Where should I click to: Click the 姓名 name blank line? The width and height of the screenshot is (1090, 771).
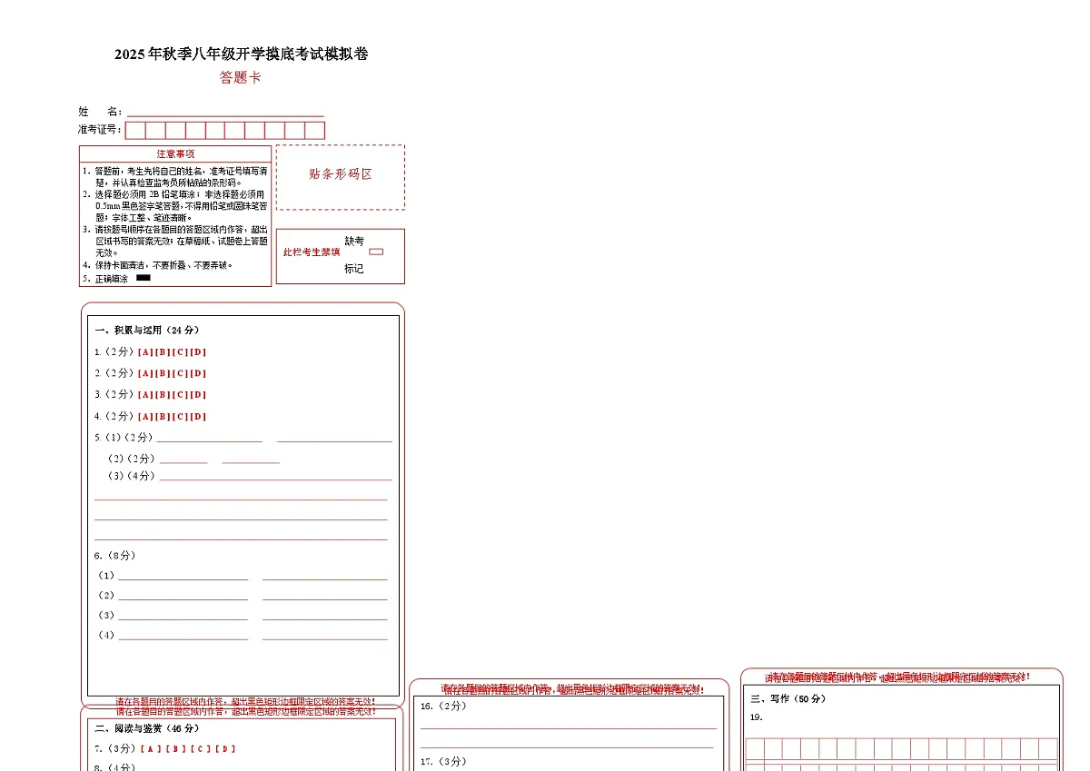[x=225, y=113]
